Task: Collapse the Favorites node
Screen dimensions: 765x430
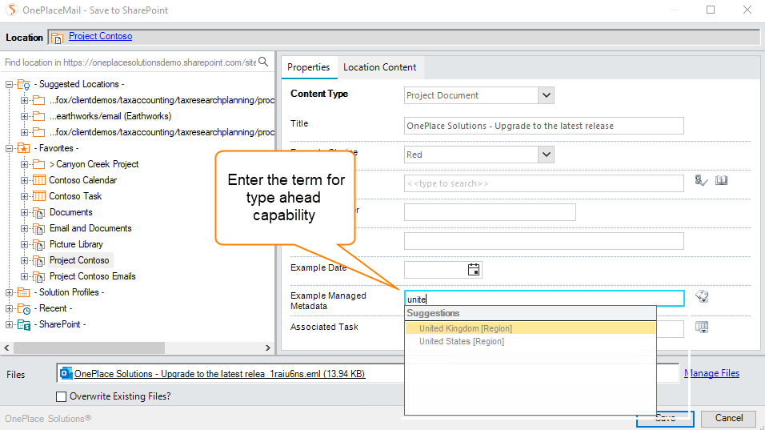Action: click(9, 148)
